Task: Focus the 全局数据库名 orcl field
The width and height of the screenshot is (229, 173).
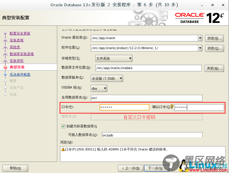Action: 147,98
